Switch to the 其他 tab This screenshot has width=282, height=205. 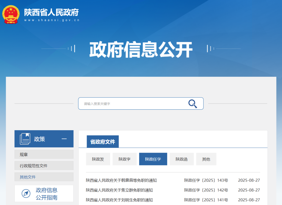(206, 159)
